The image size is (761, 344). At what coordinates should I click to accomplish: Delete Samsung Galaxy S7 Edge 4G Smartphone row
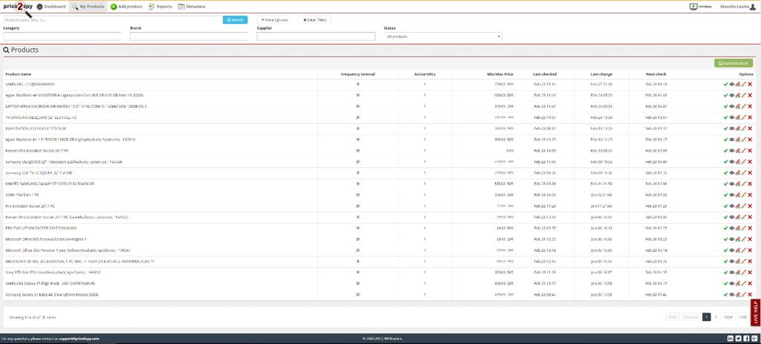click(x=750, y=294)
